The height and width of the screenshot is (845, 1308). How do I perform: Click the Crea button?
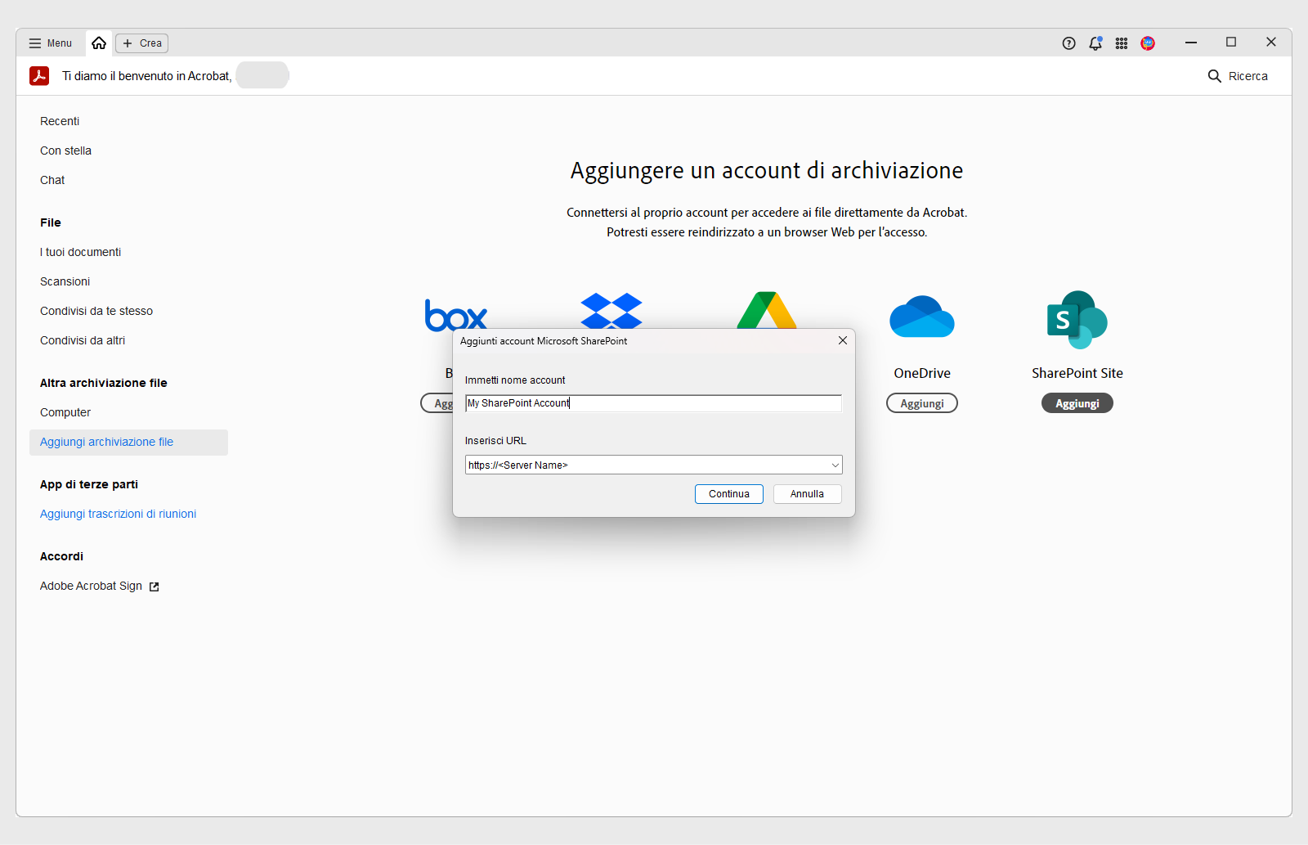pyautogui.click(x=141, y=43)
